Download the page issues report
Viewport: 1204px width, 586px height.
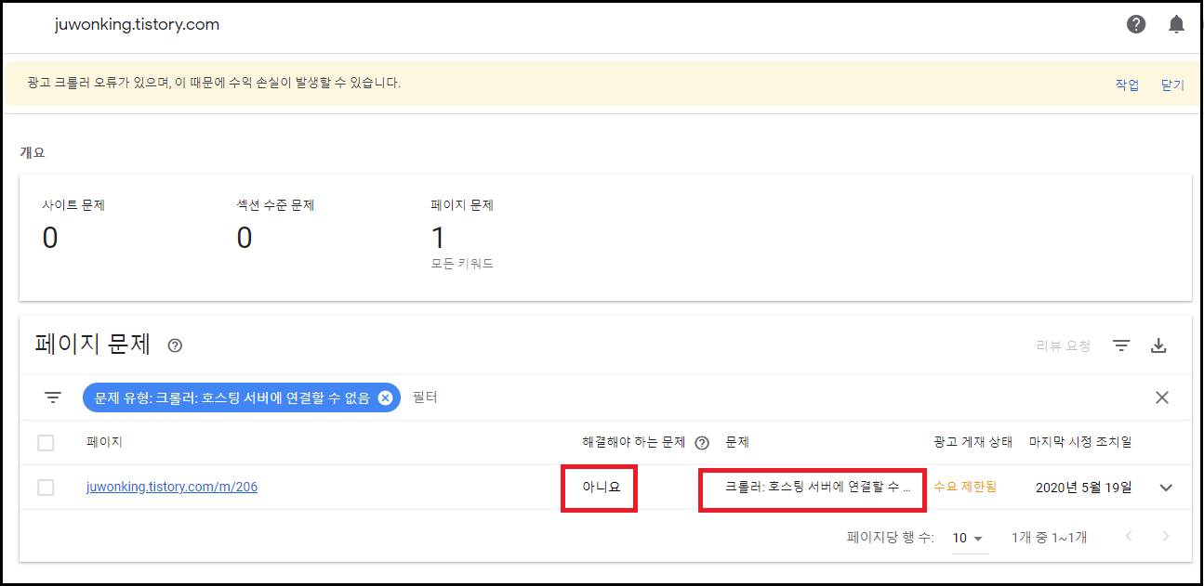(1158, 345)
